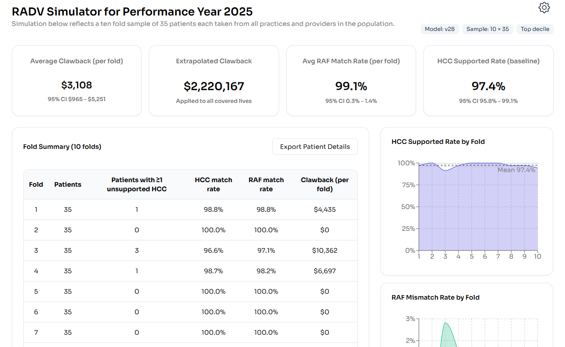The image size is (565, 347).
Task: Open the settings gear icon
Action: click(544, 8)
